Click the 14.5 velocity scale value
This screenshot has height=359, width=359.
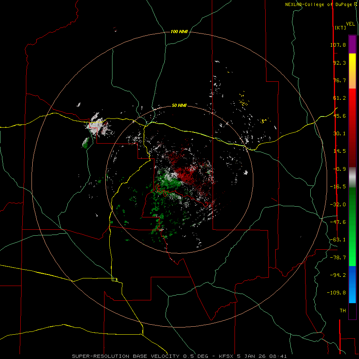pos(339,151)
